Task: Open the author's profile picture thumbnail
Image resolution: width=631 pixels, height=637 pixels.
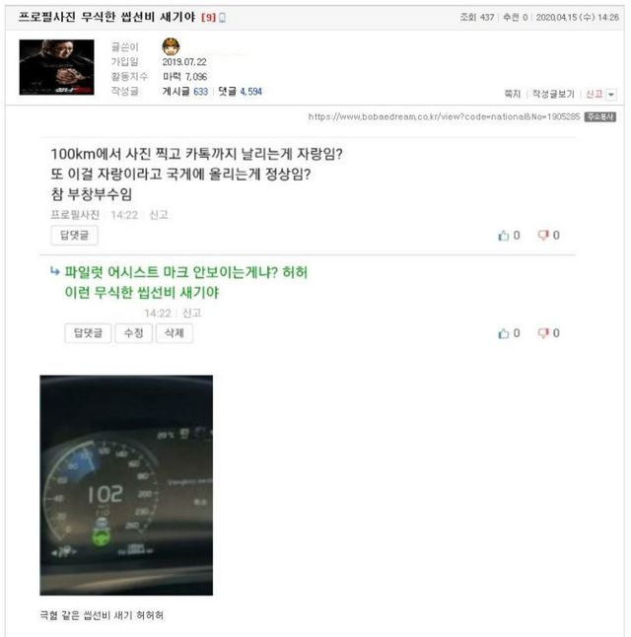Action: pos(56,67)
